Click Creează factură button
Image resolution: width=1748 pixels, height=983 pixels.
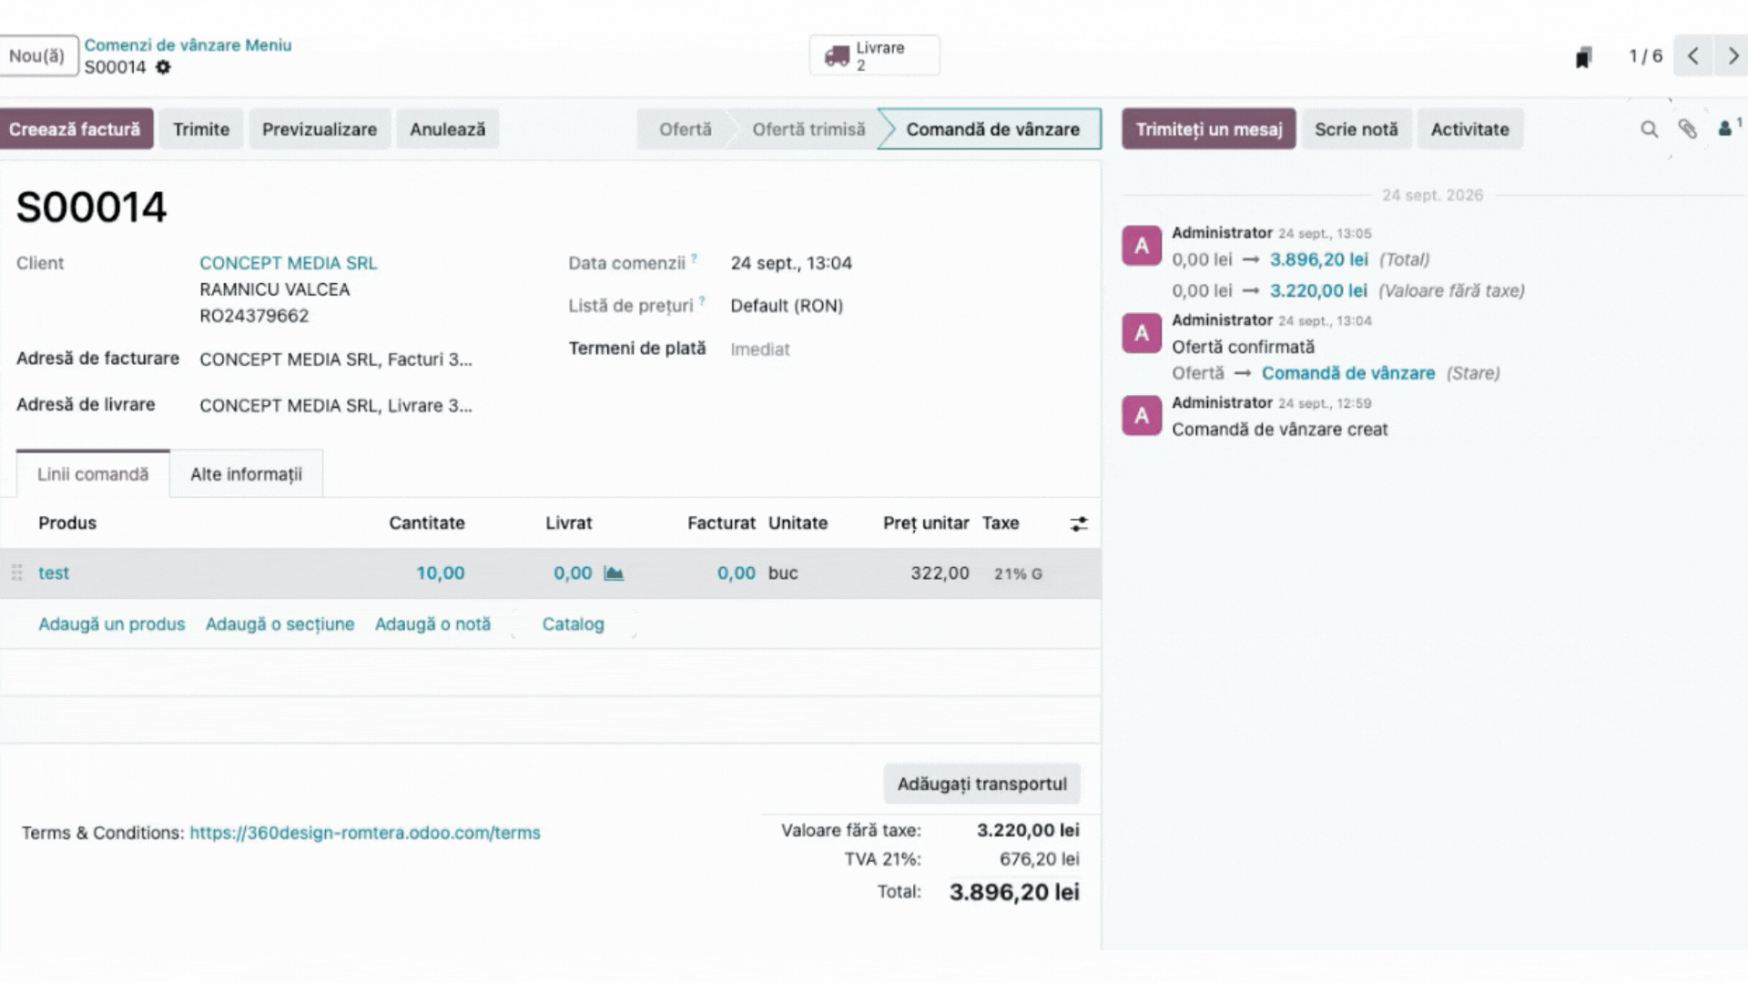(x=76, y=129)
